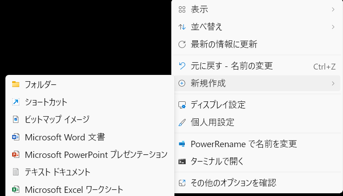The image size is (343, 196).
Task: Click the sort arrows icon beside 並べ替え
Action: click(182, 27)
